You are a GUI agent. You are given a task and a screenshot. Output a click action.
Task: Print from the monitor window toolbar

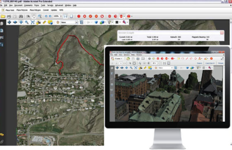point(138,59)
